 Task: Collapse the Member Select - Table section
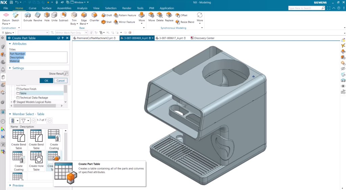10,114
